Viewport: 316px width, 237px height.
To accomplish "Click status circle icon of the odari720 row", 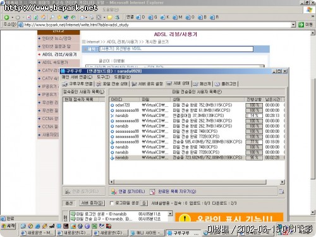I will click(112, 105).
